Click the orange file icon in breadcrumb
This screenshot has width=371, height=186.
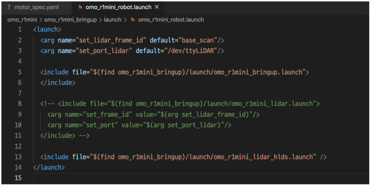point(133,19)
